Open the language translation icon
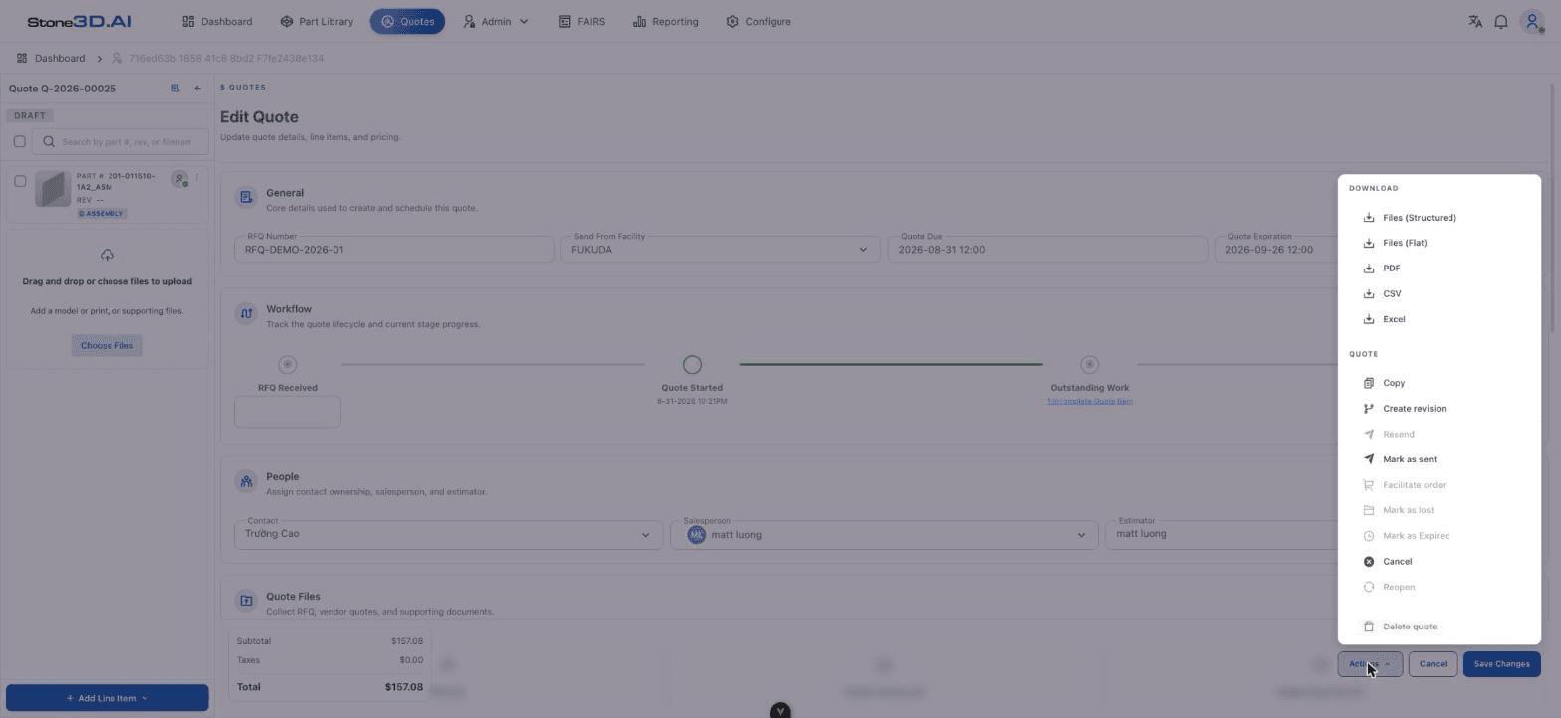 pyautogui.click(x=1475, y=21)
